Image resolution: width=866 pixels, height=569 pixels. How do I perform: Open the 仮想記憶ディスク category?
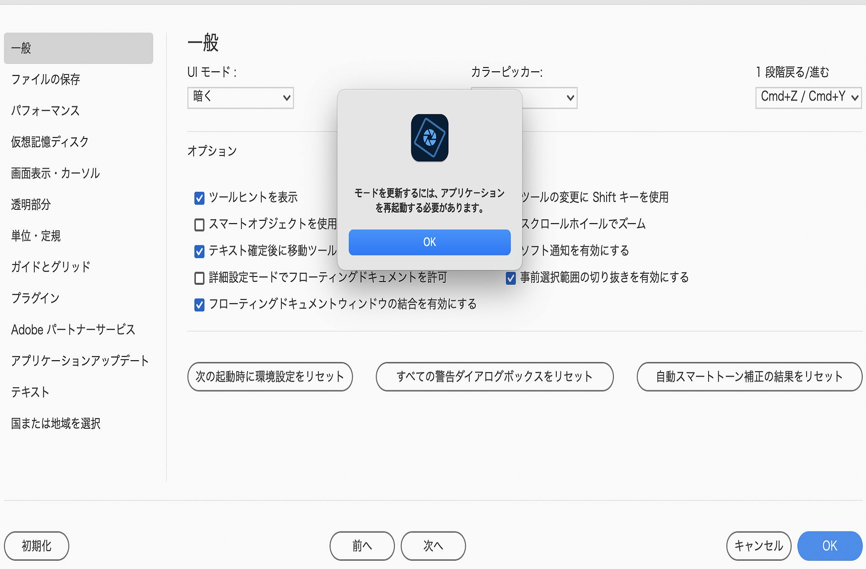click(50, 142)
